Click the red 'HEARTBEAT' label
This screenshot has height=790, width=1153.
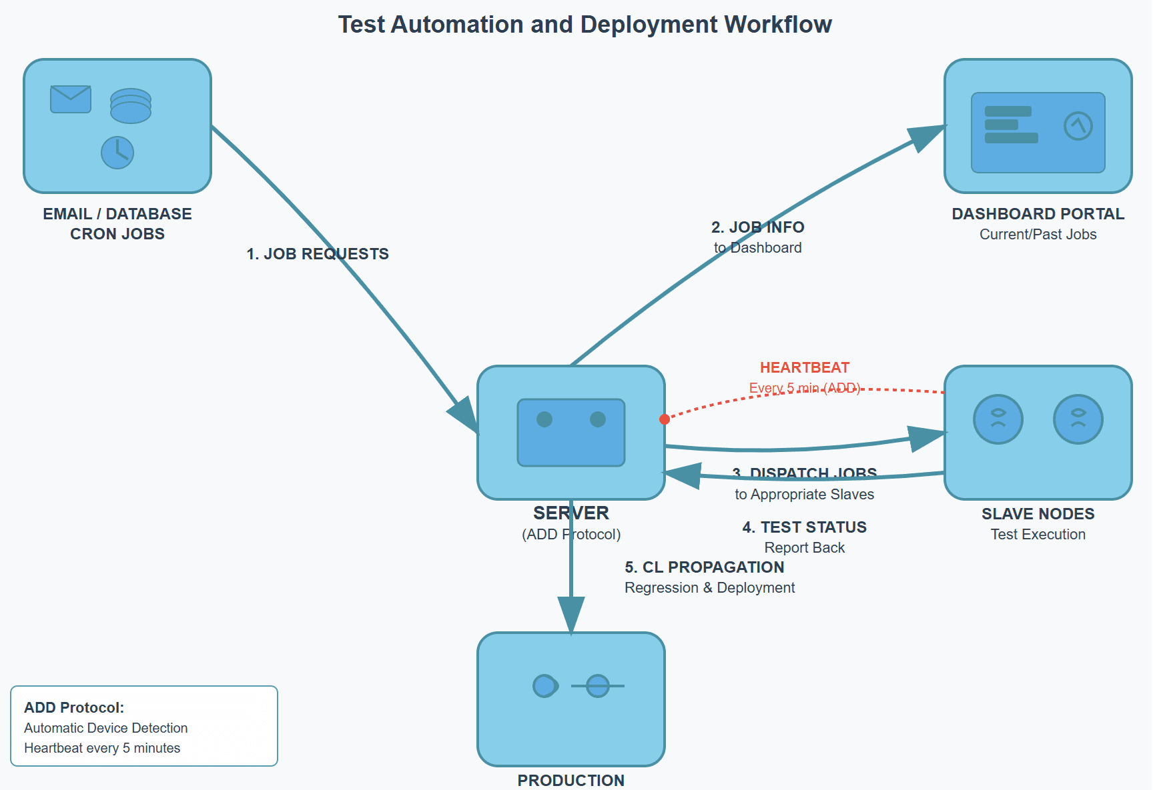[x=805, y=367]
